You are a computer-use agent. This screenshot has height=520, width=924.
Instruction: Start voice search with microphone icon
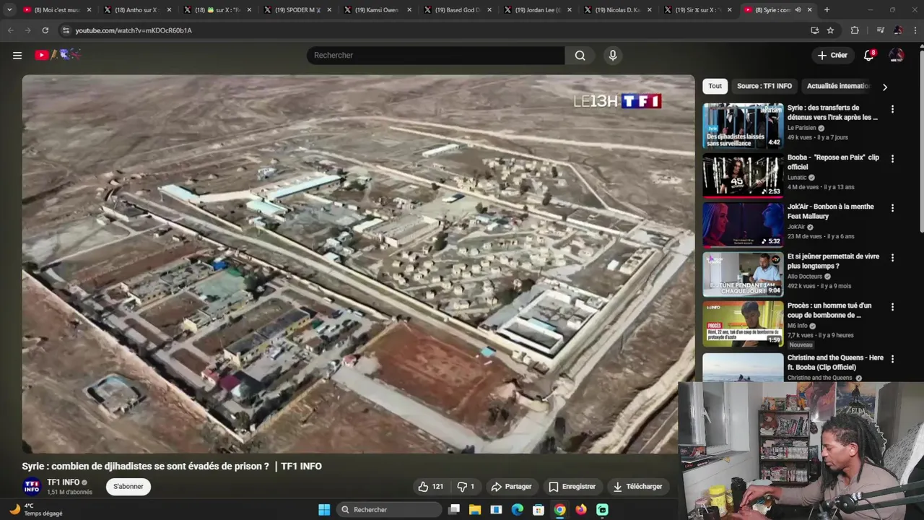click(613, 56)
